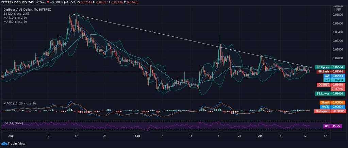Click the MA 0.02494 price tag
Image resolution: width=348 pixels, height=148 pixels.
(334, 80)
